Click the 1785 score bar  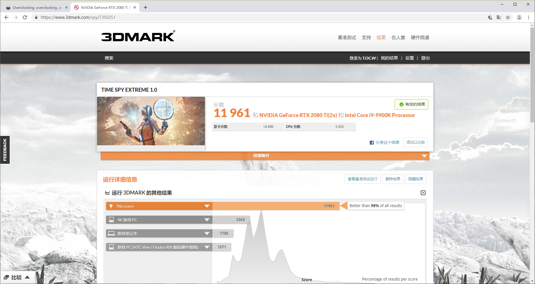(x=223, y=233)
